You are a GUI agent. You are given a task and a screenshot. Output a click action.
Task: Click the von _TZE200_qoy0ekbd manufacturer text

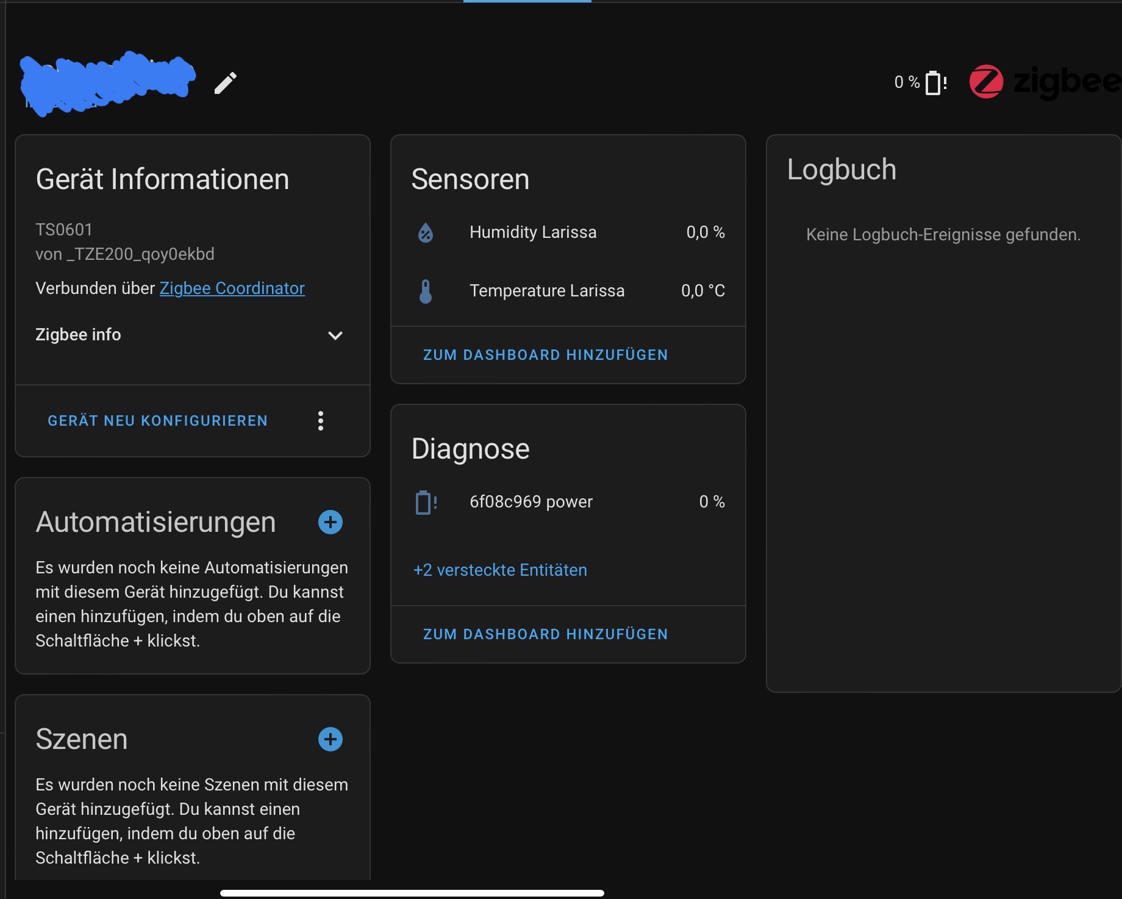click(x=125, y=254)
